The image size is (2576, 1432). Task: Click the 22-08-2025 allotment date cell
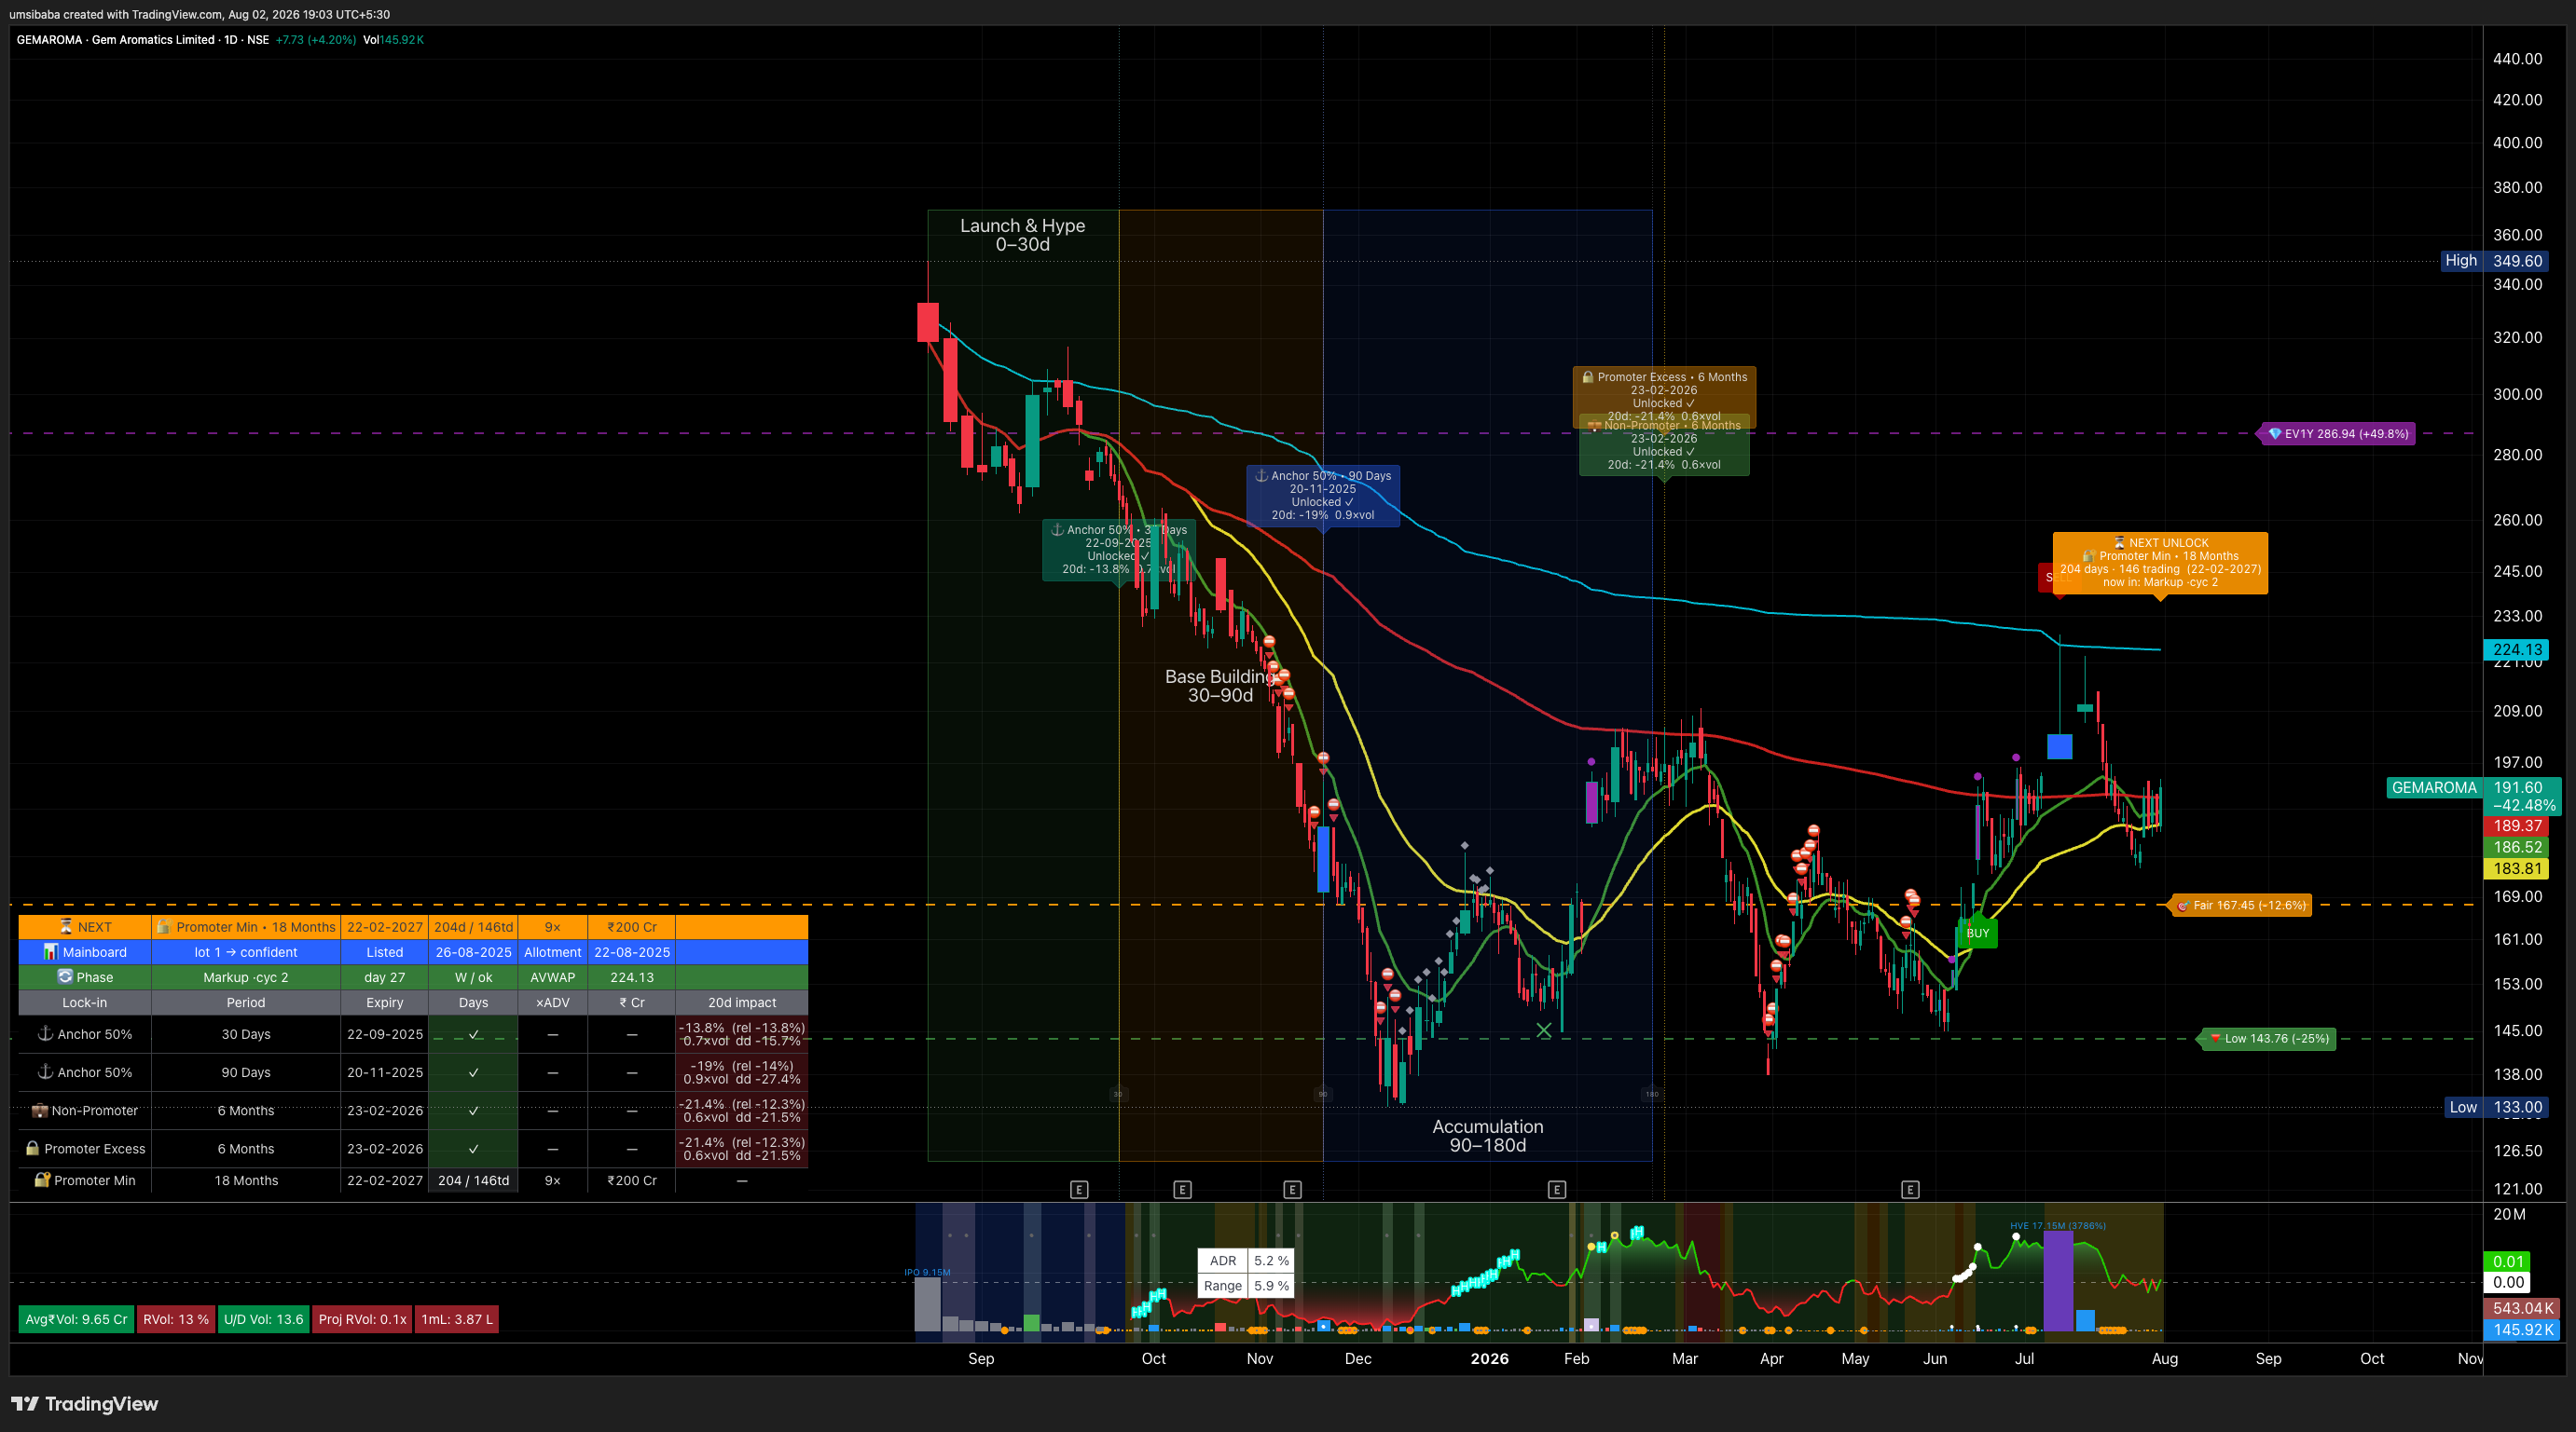[x=632, y=952]
